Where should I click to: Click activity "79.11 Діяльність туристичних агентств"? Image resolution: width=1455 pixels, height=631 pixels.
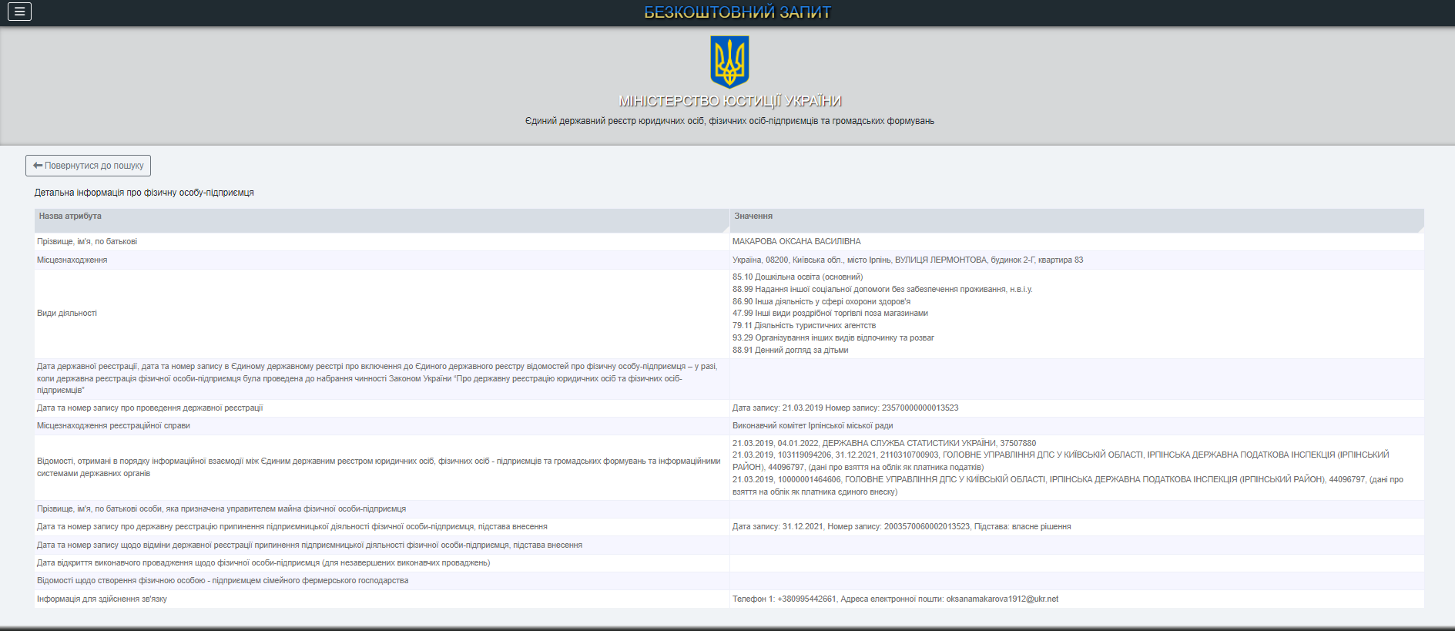(803, 326)
